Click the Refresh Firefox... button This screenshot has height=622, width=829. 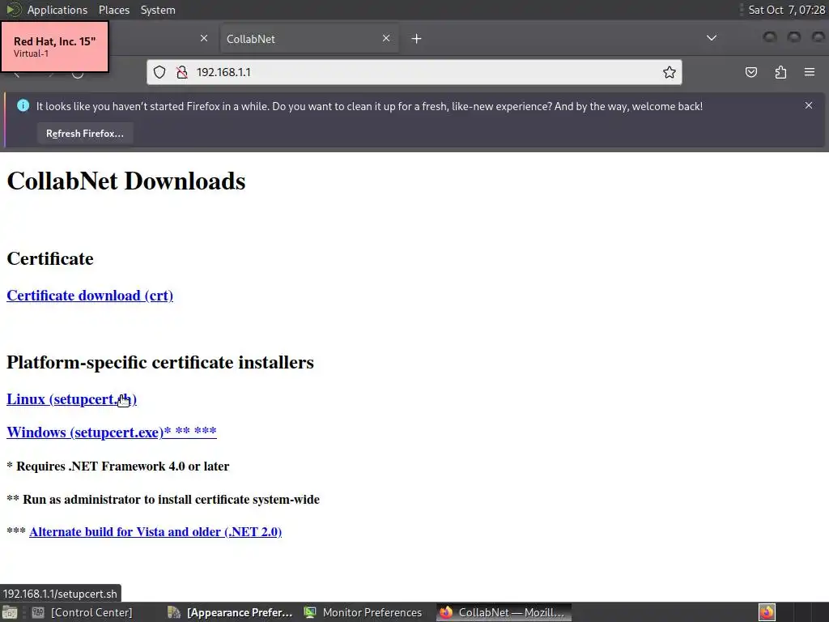(84, 134)
